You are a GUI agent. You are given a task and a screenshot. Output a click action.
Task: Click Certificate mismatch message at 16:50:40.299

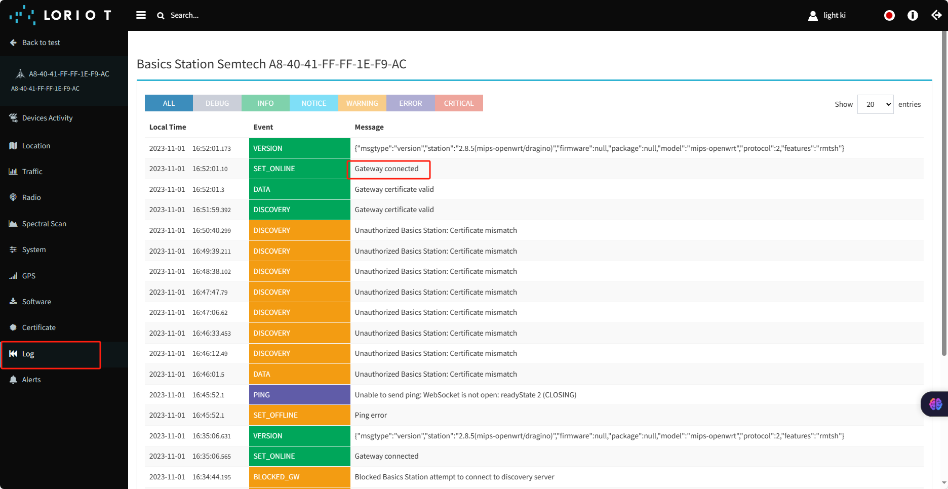coord(436,230)
